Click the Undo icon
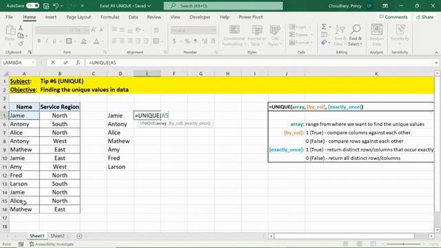The image size is (441, 248). (x=56, y=6)
